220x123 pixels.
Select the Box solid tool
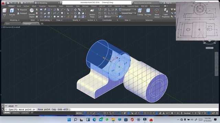[x=4, y=12]
